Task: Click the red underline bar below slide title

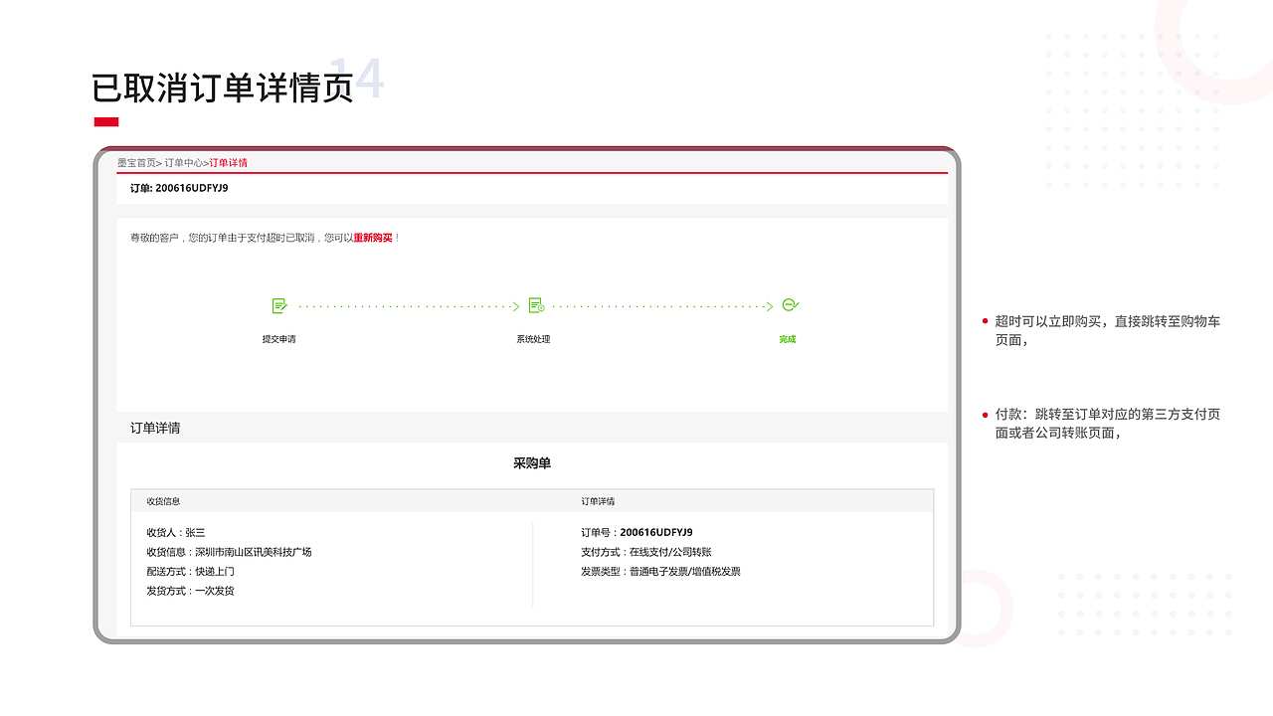Action: 107,120
